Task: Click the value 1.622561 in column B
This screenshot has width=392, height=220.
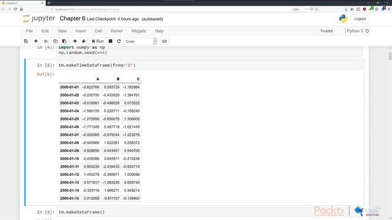Action: (x=111, y=142)
